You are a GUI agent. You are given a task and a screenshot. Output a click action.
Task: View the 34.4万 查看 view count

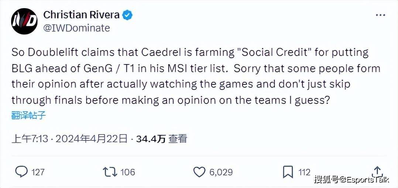click(161, 139)
